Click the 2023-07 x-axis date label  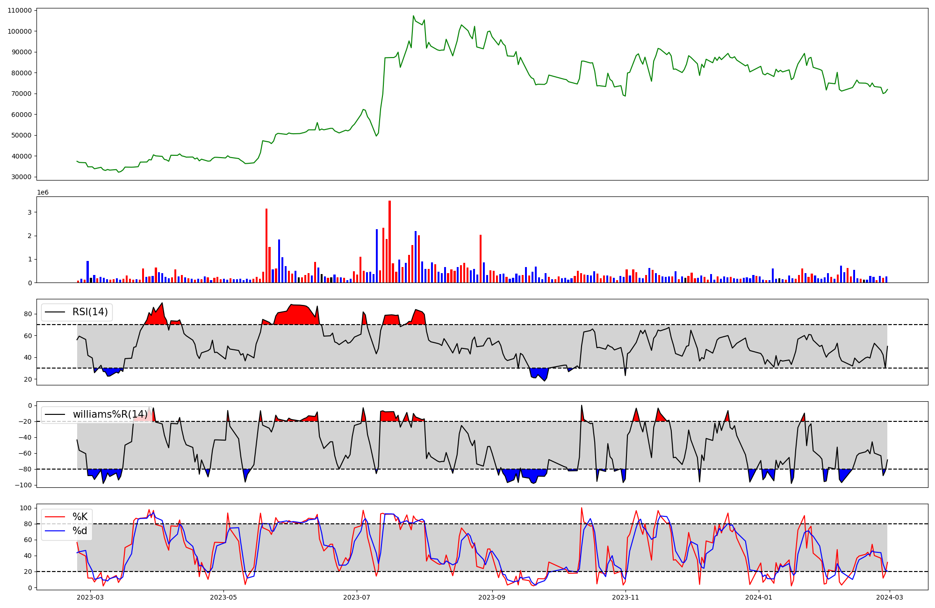pyautogui.click(x=357, y=597)
